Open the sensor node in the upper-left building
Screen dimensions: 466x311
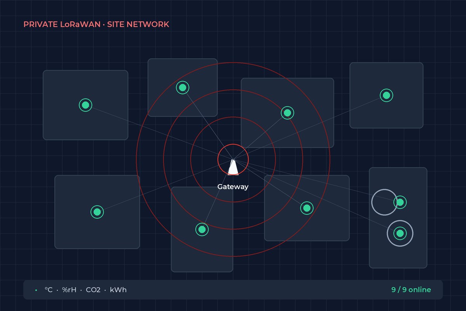[x=85, y=105]
